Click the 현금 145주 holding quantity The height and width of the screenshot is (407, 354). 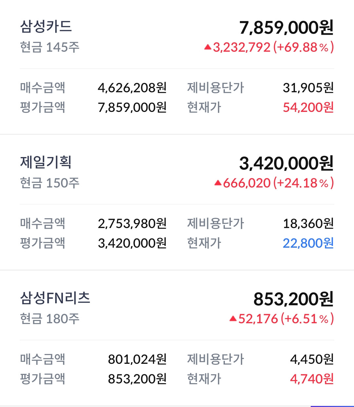tap(50, 47)
